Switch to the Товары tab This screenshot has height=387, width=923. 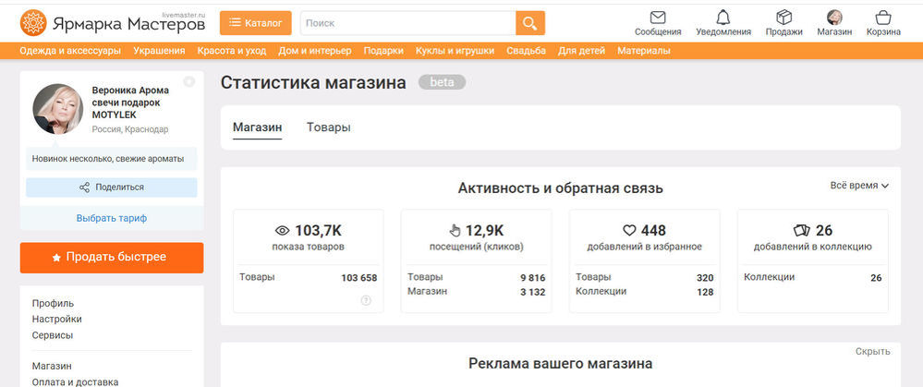328,127
